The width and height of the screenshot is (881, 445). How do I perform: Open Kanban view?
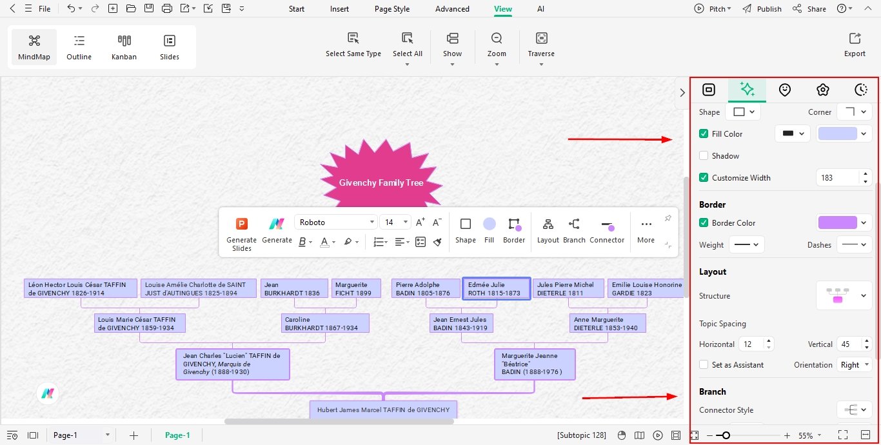(x=124, y=45)
